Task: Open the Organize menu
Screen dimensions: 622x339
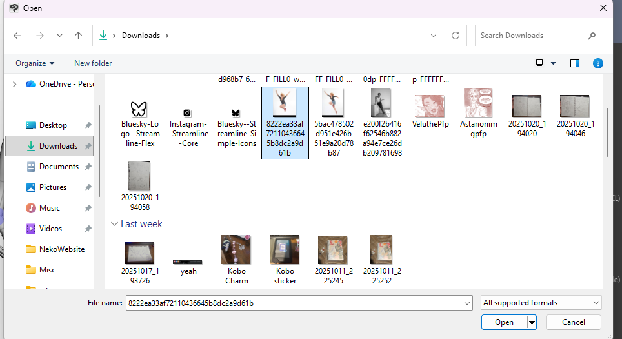Action: coord(35,63)
